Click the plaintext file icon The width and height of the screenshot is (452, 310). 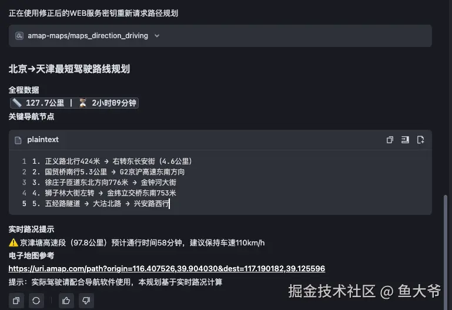point(18,140)
